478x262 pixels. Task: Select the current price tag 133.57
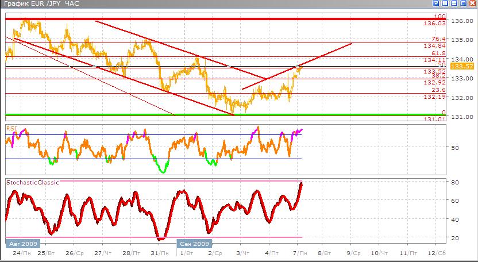point(460,67)
